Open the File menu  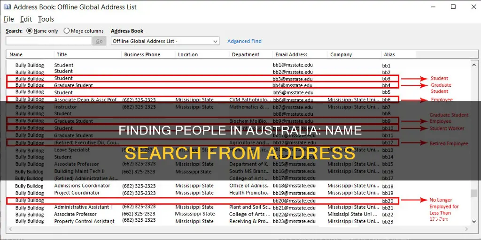pyautogui.click(x=8, y=19)
